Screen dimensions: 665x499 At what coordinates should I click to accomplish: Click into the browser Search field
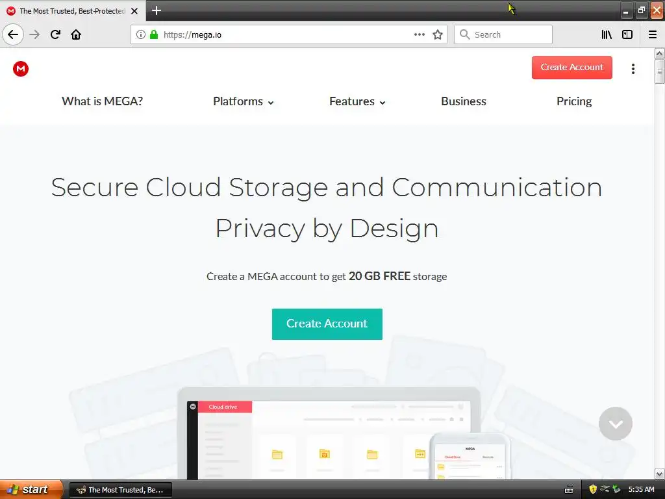click(x=503, y=34)
